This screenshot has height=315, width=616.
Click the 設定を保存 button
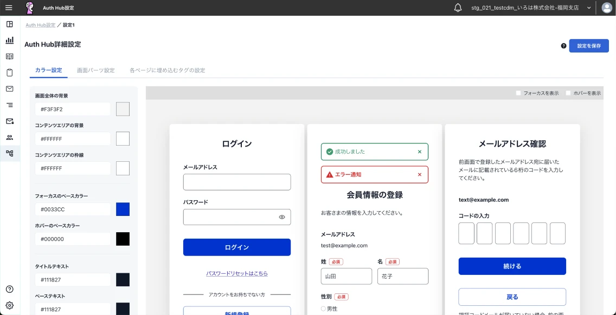[588, 46]
